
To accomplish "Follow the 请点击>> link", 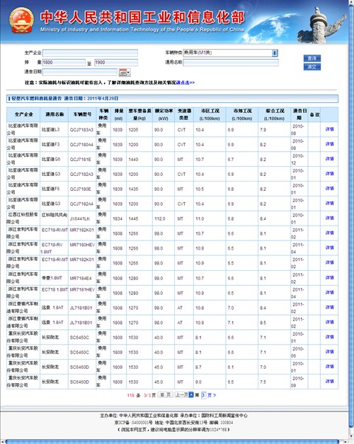I will click(x=185, y=83).
